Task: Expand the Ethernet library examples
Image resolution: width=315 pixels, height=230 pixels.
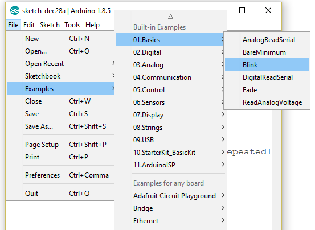Action: 170,220
